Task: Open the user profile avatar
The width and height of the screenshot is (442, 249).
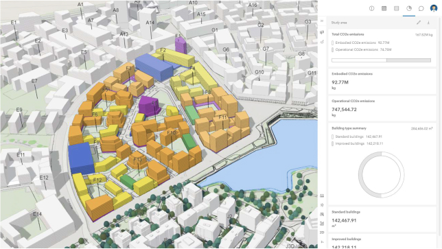Action: coord(434,8)
